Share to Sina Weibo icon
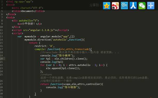 [x=115, y=6]
